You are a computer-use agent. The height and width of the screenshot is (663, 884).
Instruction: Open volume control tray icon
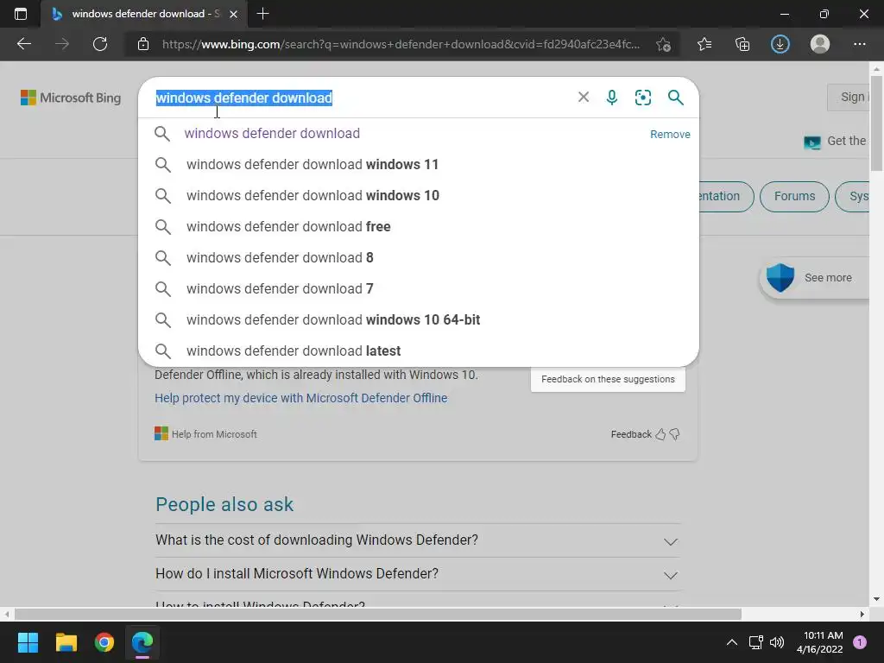[x=777, y=642]
